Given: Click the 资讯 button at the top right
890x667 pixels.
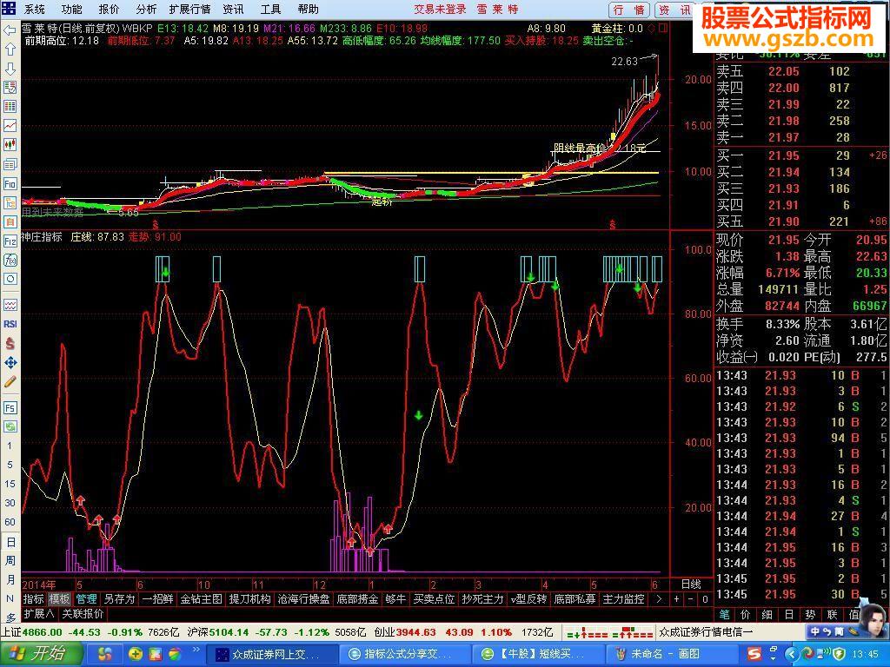Looking at the screenshot, I should 674,10.
